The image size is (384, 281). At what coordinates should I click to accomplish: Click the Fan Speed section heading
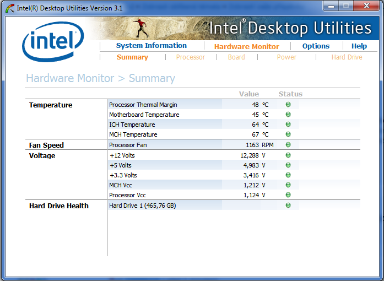pos(46,145)
